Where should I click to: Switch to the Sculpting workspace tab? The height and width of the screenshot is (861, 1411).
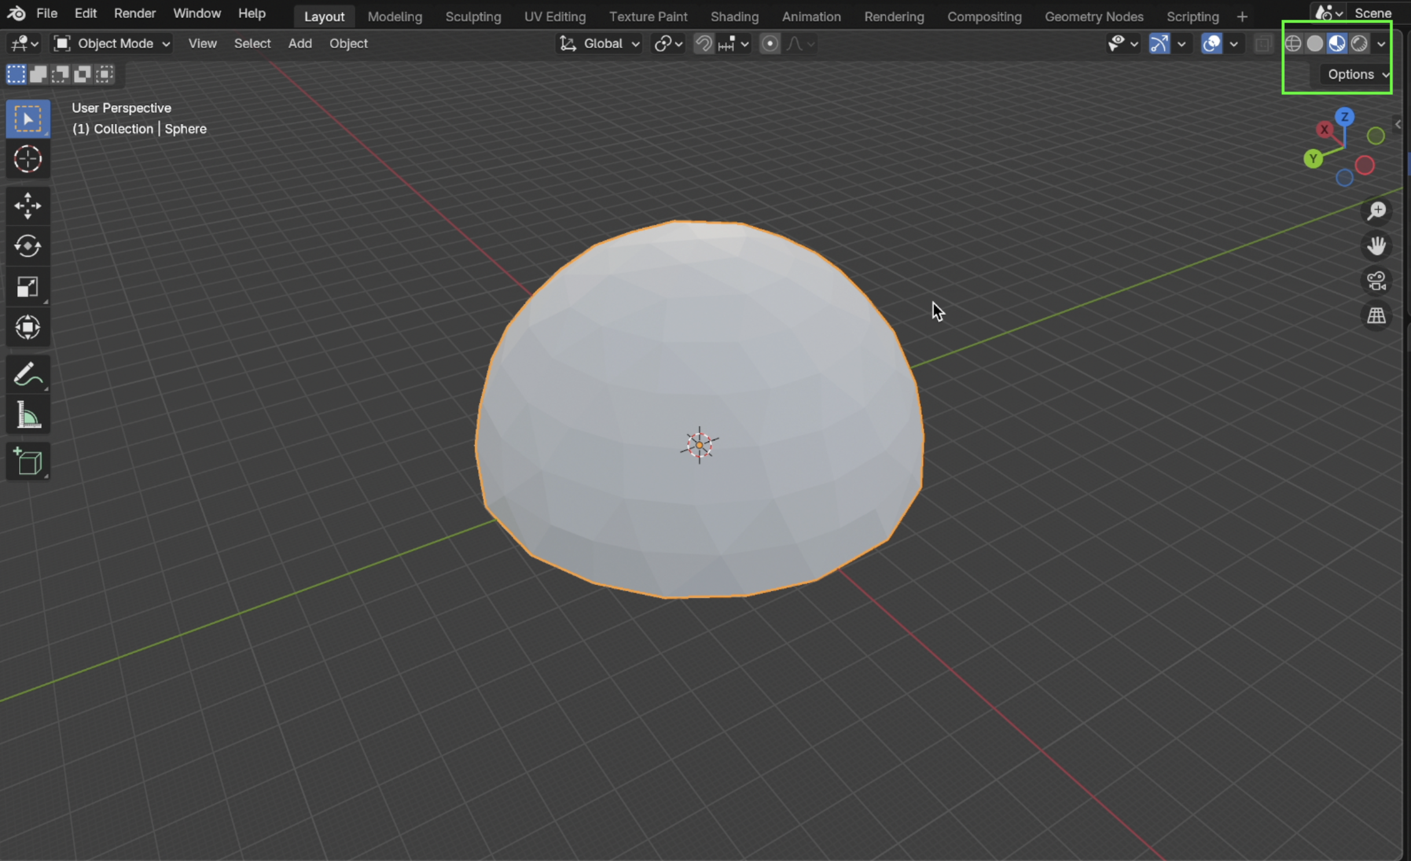click(x=473, y=16)
